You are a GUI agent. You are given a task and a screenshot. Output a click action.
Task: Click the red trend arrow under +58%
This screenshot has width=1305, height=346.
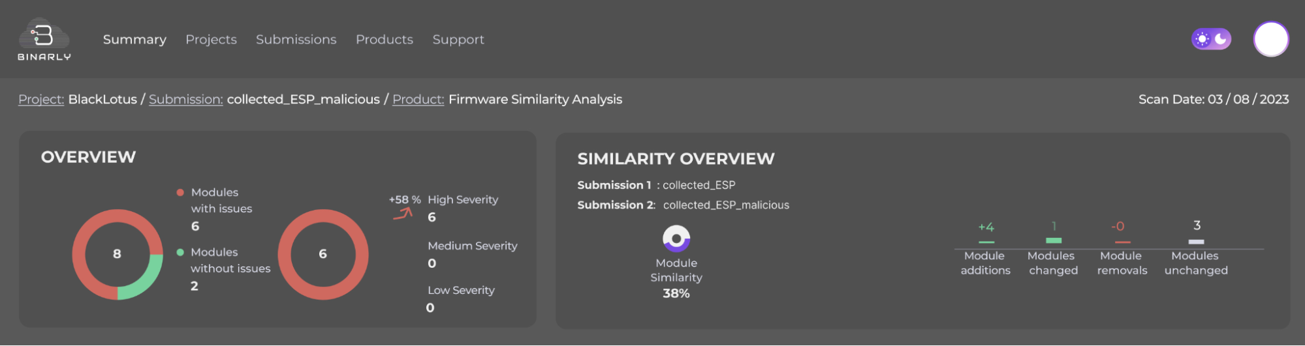click(403, 214)
